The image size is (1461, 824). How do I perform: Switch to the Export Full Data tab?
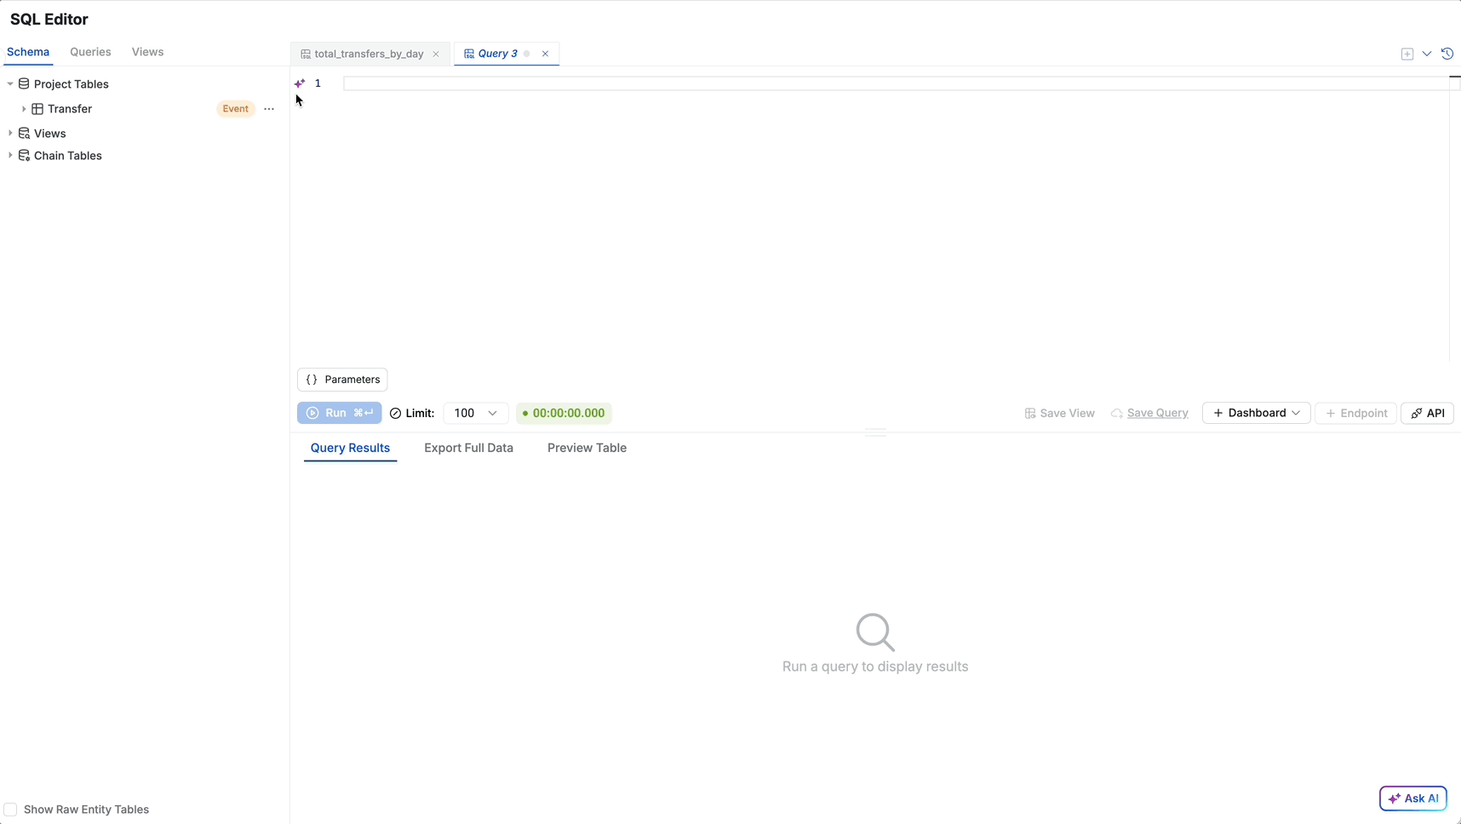[468, 448]
